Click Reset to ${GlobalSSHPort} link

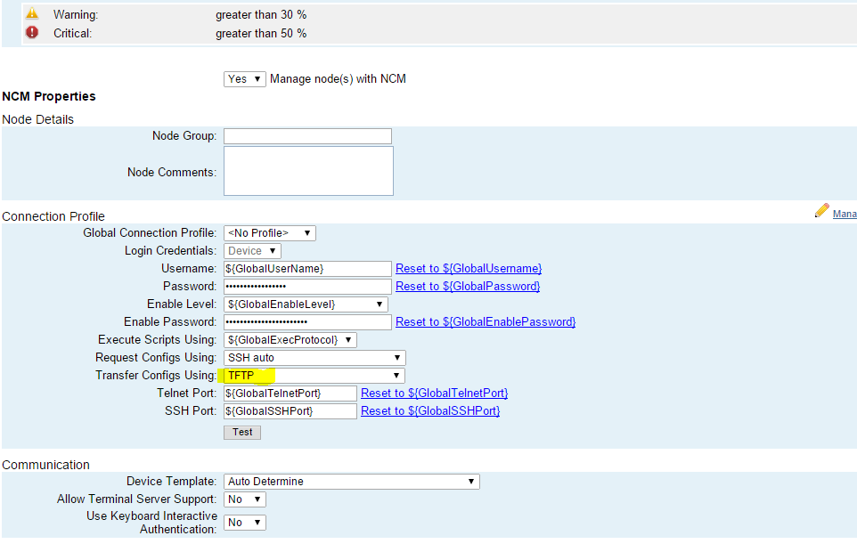click(x=430, y=410)
